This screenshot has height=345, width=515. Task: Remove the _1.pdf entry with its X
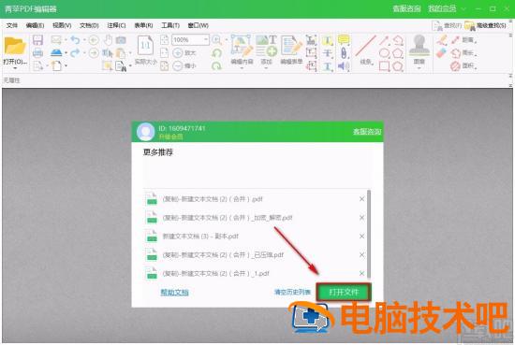[361, 273]
